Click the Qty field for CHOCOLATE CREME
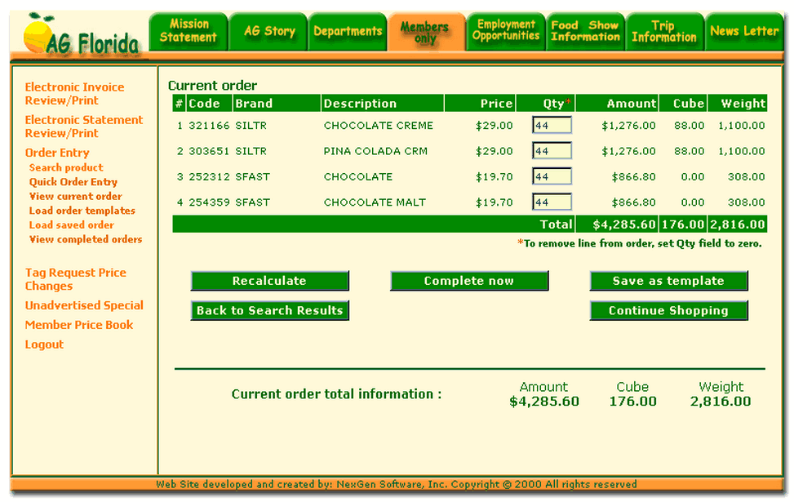Viewport: 794px width, 502px height. click(554, 125)
